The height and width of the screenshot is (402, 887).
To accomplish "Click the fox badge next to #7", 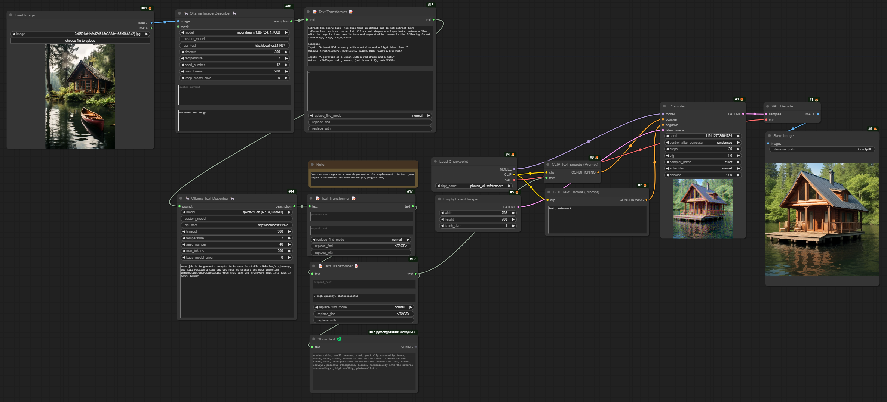I will point(645,185).
